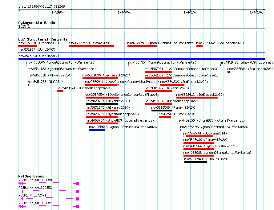Select nsv4534133 (gnomADStructuralVariants) label
Viewport: 274px width, 210px height.
[62, 69]
